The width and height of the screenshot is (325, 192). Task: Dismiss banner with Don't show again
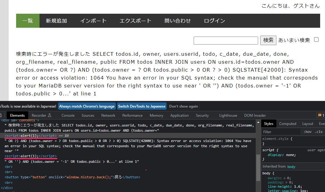(183, 106)
